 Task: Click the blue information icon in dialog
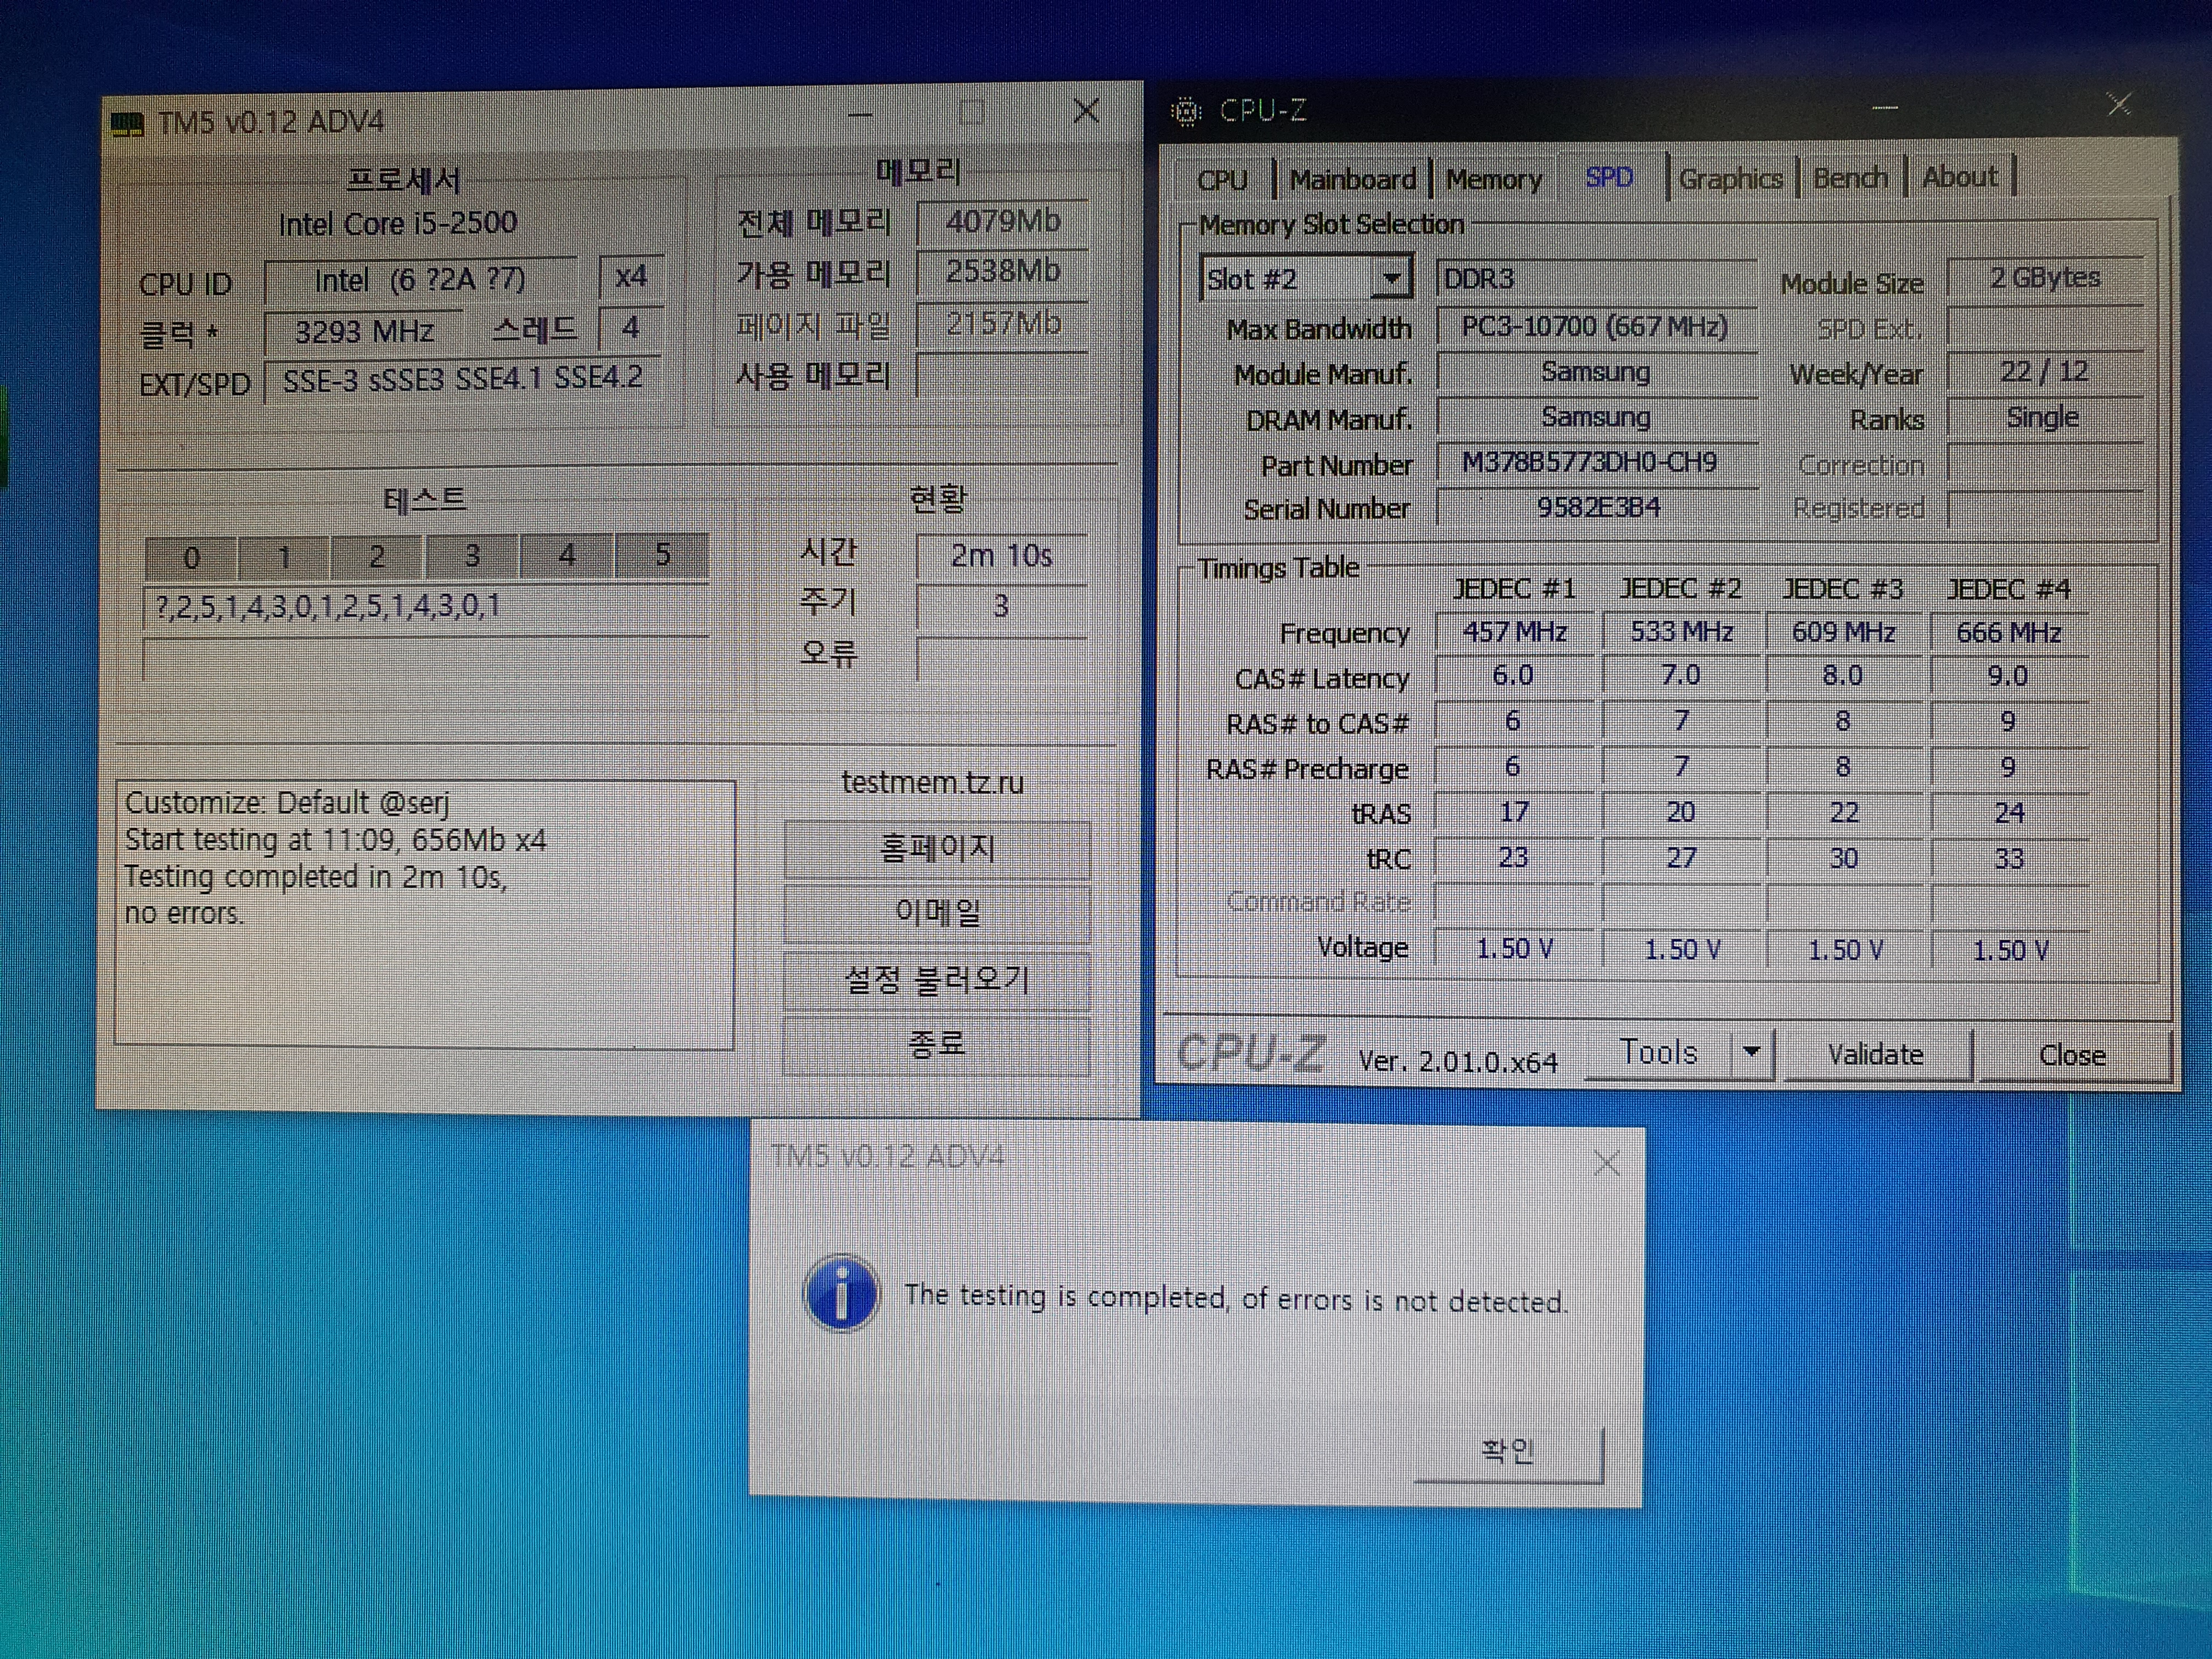point(841,1293)
